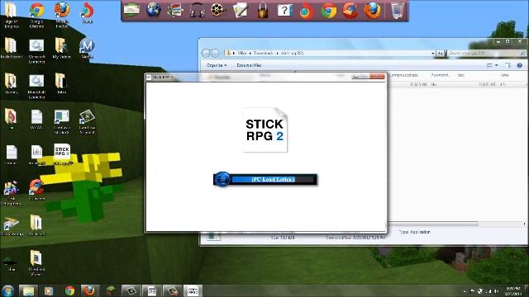Click the Downloads breadcrumb in Explorer

tap(263, 53)
